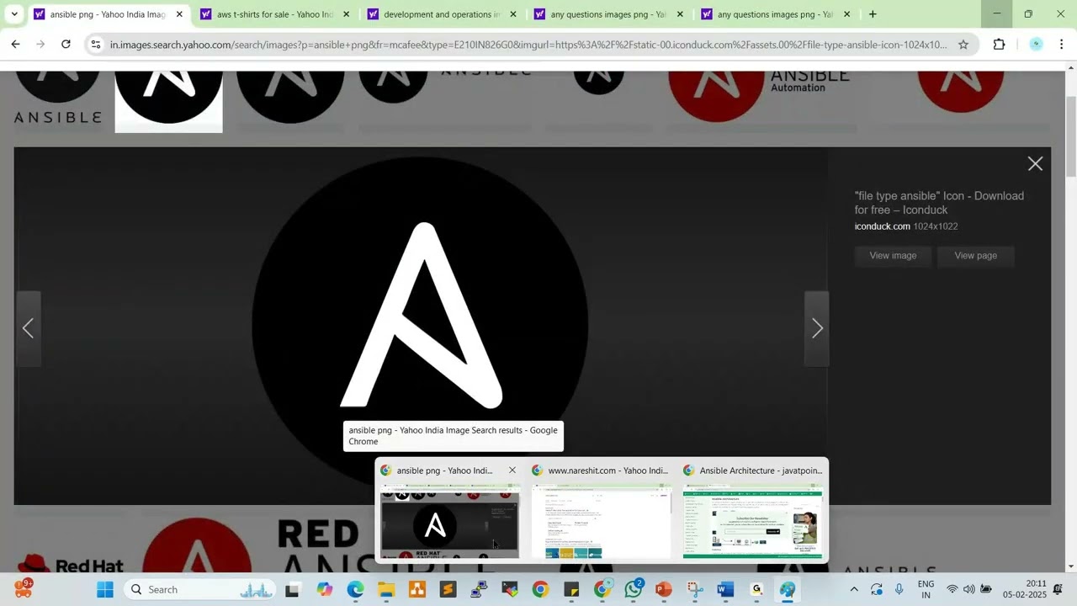Show hidden system tray icons
Viewport: 1077px width, 606px height.
(854, 590)
